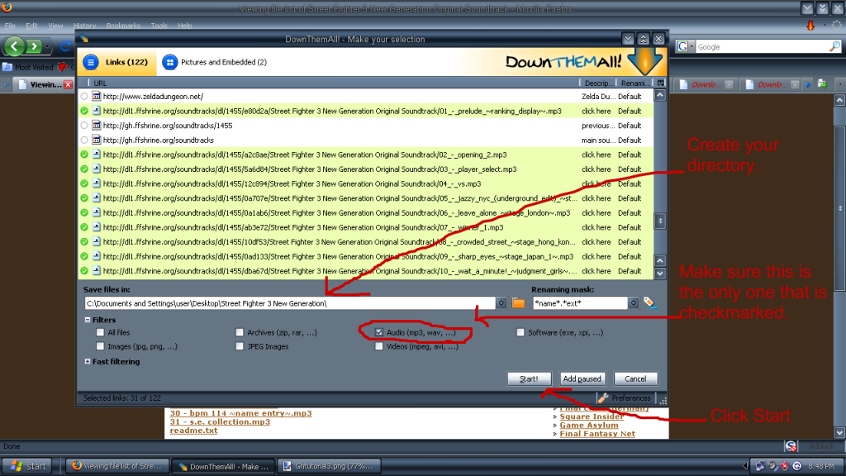
Task: Open the Firefox Tools menu
Action: click(159, 26)
